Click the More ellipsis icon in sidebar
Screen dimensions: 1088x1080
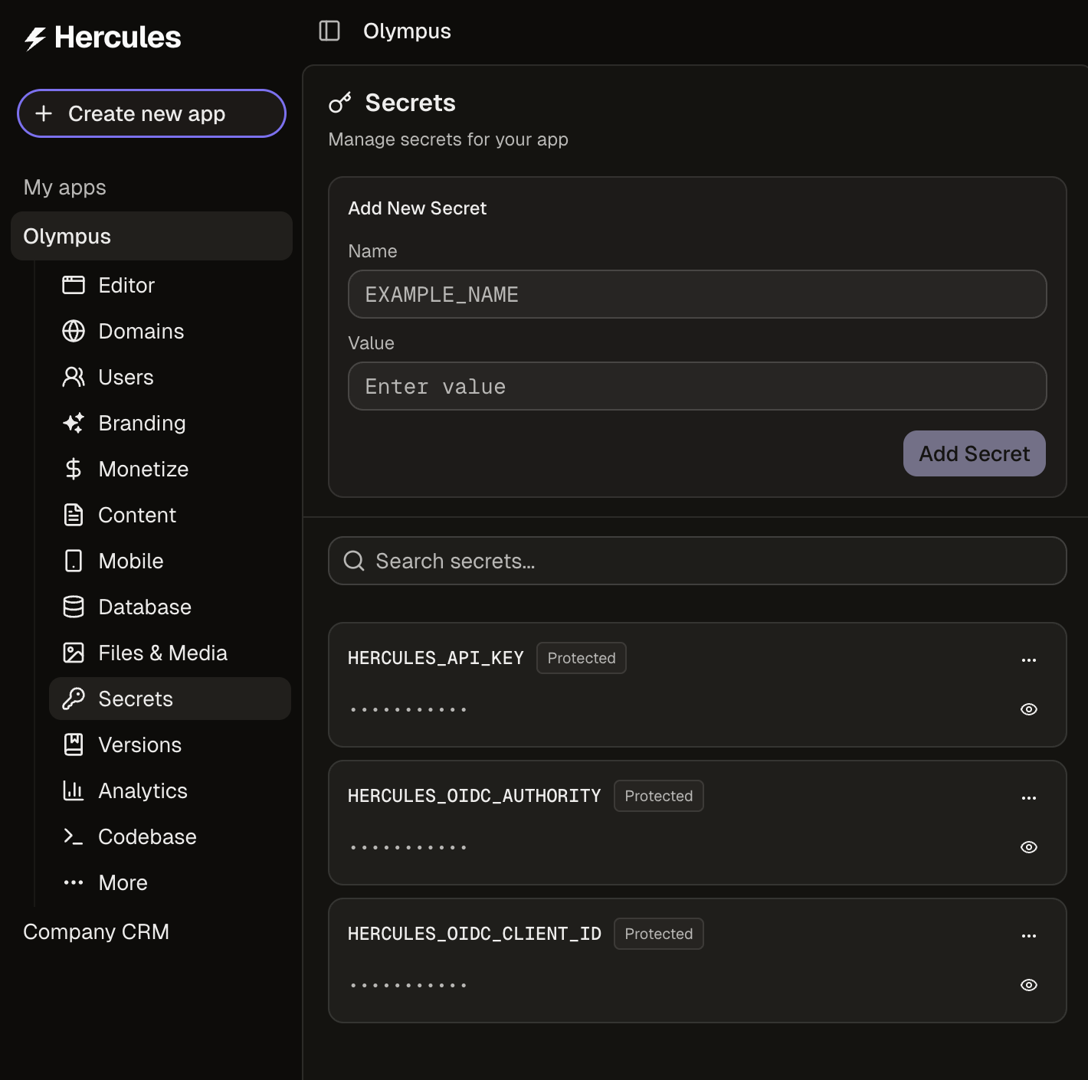(x=74, y=882)
